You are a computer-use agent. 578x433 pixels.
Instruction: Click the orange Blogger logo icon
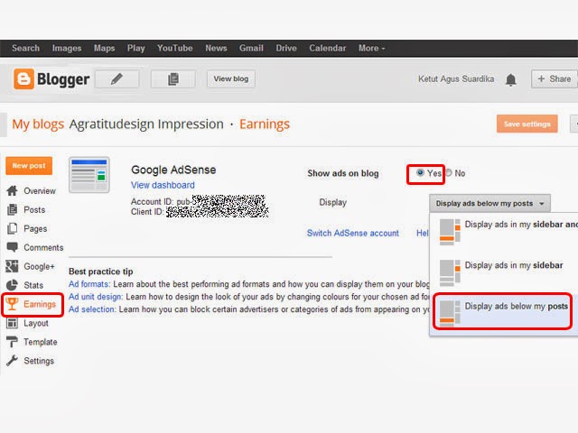click(x=24, y=78)
